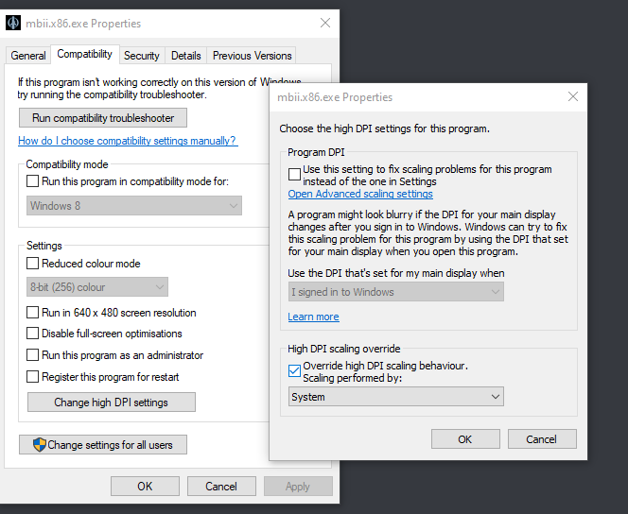The height and width of the screenshot is (514, 628).
Task: Click the mbii.x86.exe title bar icon
Action: click(x=13, y=23)
